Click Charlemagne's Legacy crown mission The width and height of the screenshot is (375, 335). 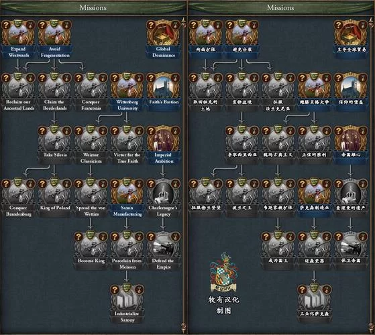pos(163,192)
